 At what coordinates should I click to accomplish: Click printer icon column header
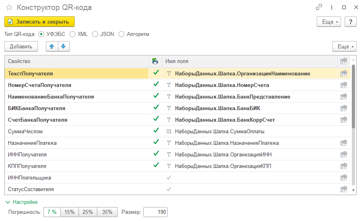(x=155, y=61)
